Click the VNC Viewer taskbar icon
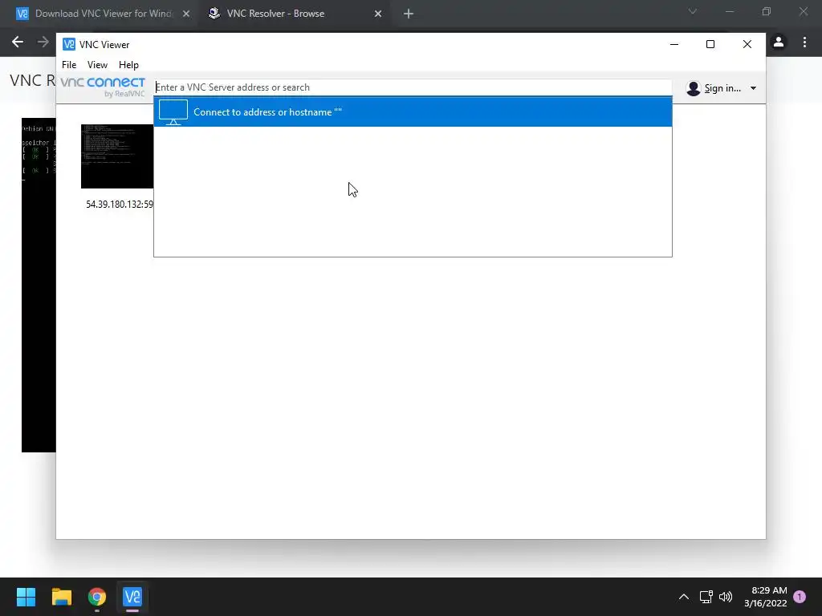 point(132,597)
